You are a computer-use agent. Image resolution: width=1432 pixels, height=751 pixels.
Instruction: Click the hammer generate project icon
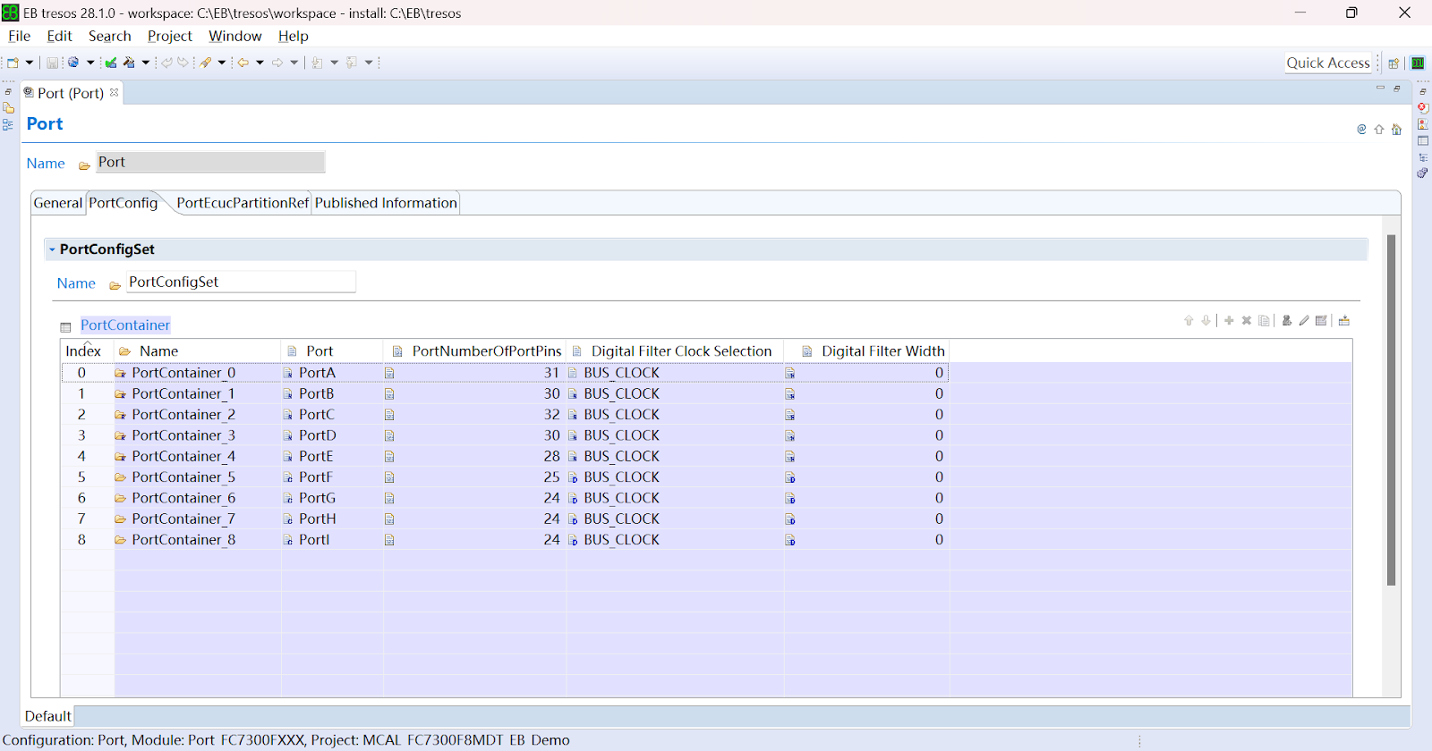pos(130,63)
